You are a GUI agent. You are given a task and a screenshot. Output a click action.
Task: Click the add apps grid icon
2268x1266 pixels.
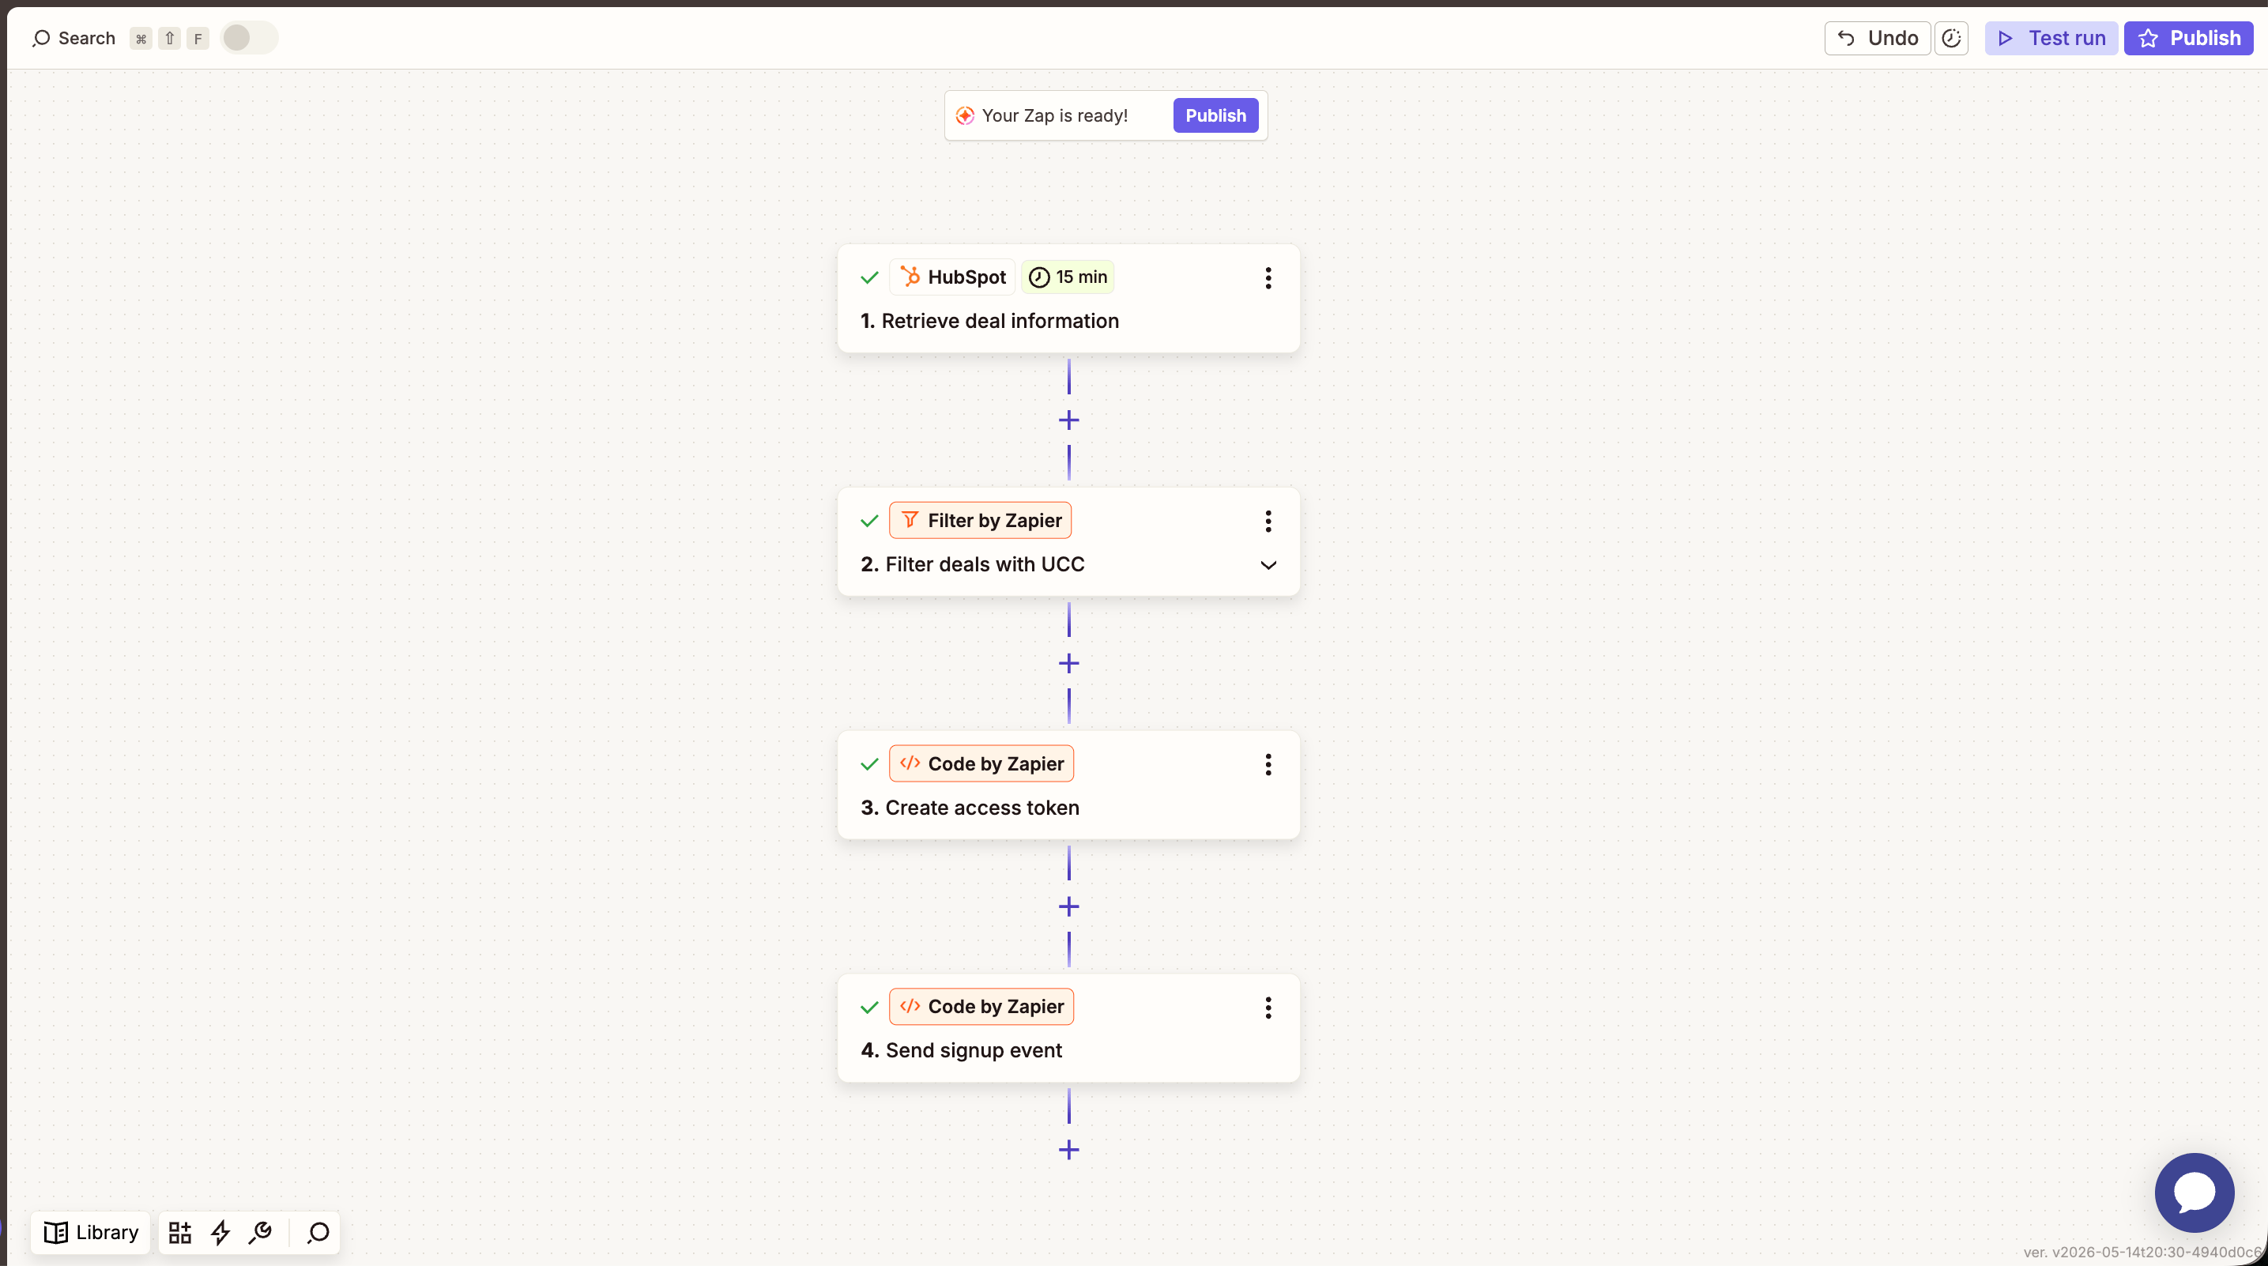179,1233
